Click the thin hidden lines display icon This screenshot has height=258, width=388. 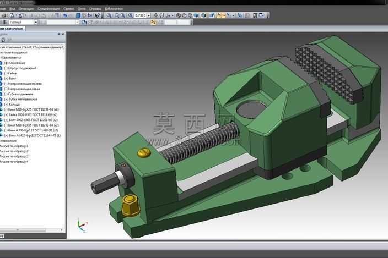click(190, 15)
